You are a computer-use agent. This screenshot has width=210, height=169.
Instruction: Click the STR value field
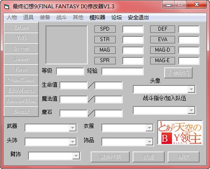(133, 40)
